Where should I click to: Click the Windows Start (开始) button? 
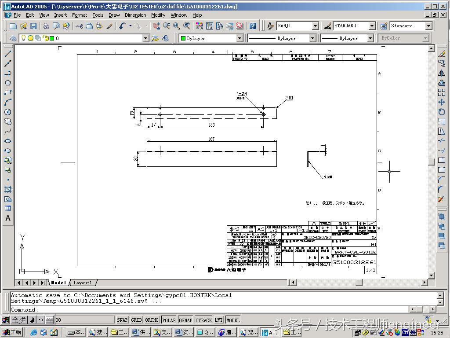point(12,332)
